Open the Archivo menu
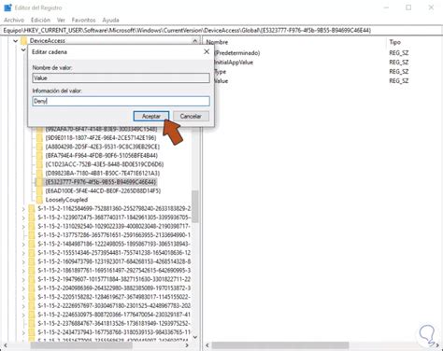Viewport: 443px width, 351px height. pos(14,20)
